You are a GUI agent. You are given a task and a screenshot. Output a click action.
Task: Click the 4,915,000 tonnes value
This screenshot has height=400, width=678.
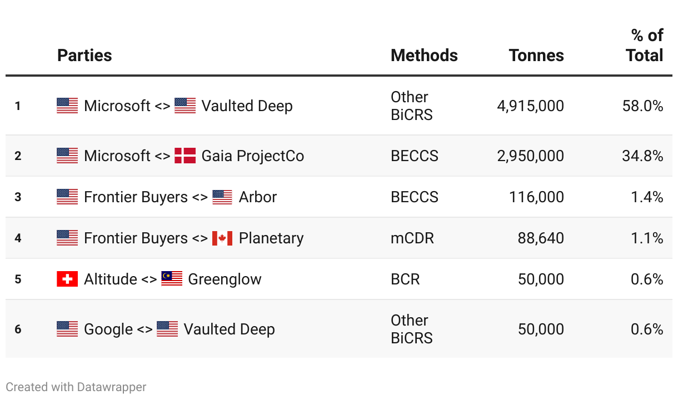coord(530,106)
